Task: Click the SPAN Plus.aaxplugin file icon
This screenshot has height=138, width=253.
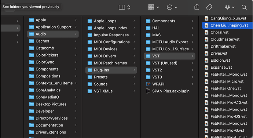Action: point(148,91)
